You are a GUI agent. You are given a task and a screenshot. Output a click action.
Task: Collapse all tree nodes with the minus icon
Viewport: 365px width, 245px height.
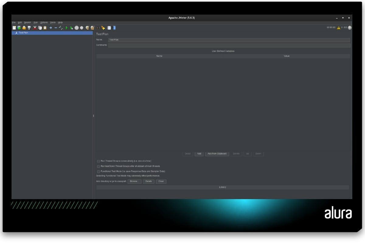(x=56, y=28)
